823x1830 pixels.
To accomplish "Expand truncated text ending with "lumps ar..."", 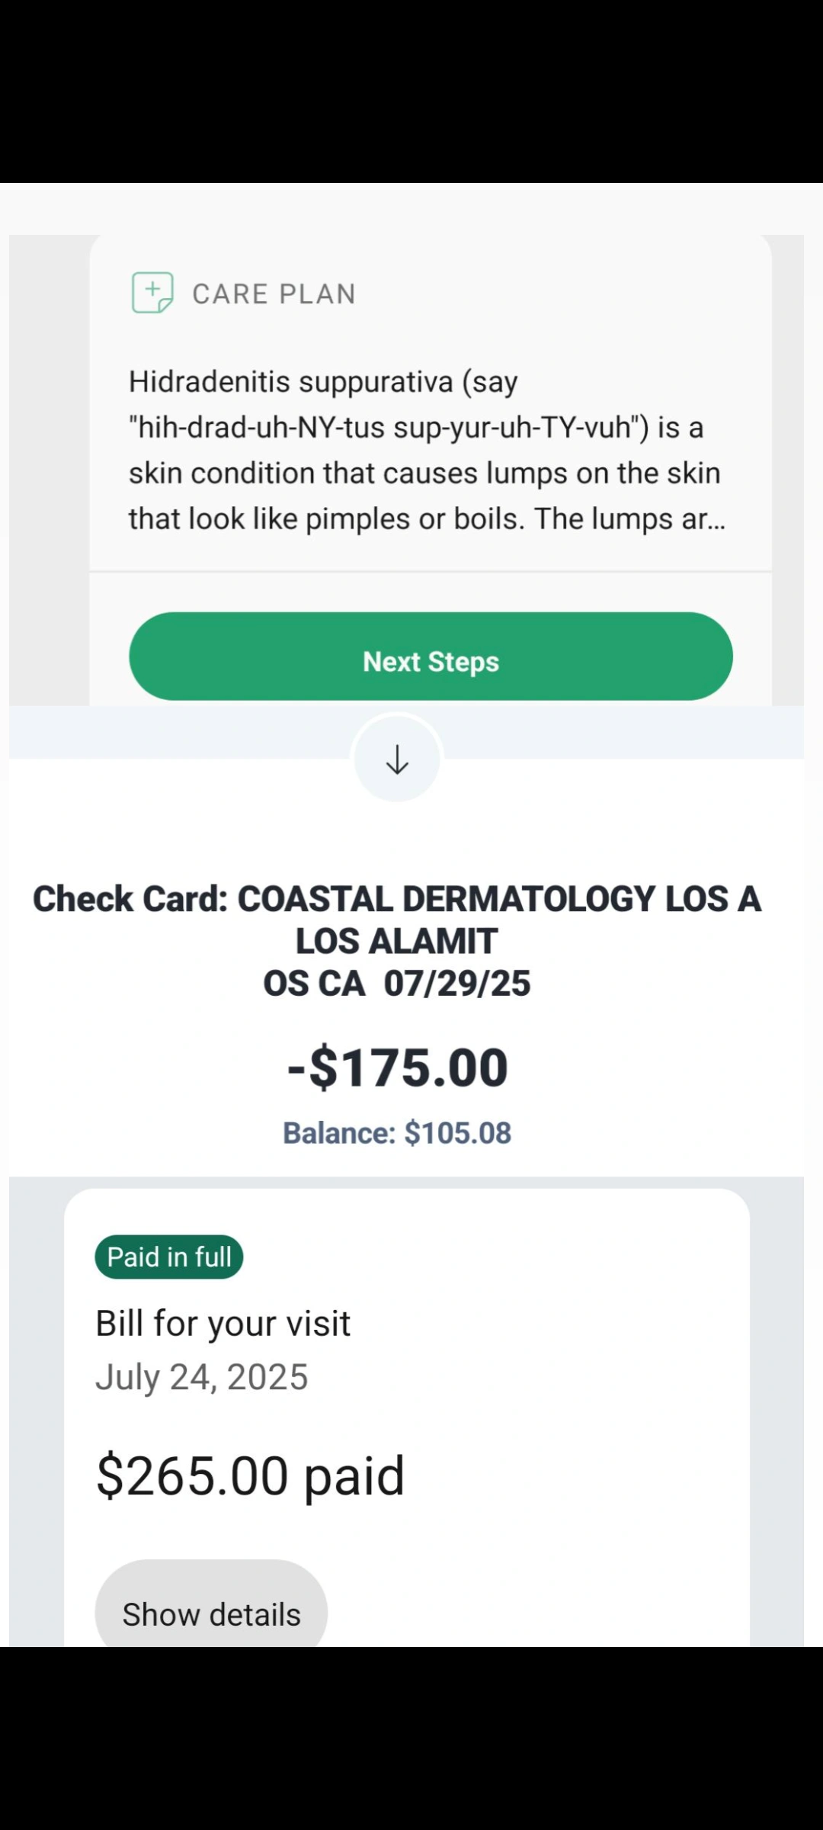I will tap(629, 518).
